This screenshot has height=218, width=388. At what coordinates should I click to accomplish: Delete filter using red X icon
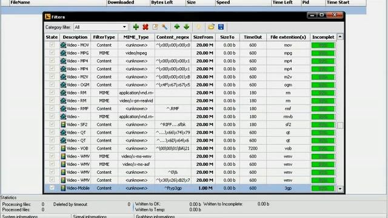tap(145, 27)
